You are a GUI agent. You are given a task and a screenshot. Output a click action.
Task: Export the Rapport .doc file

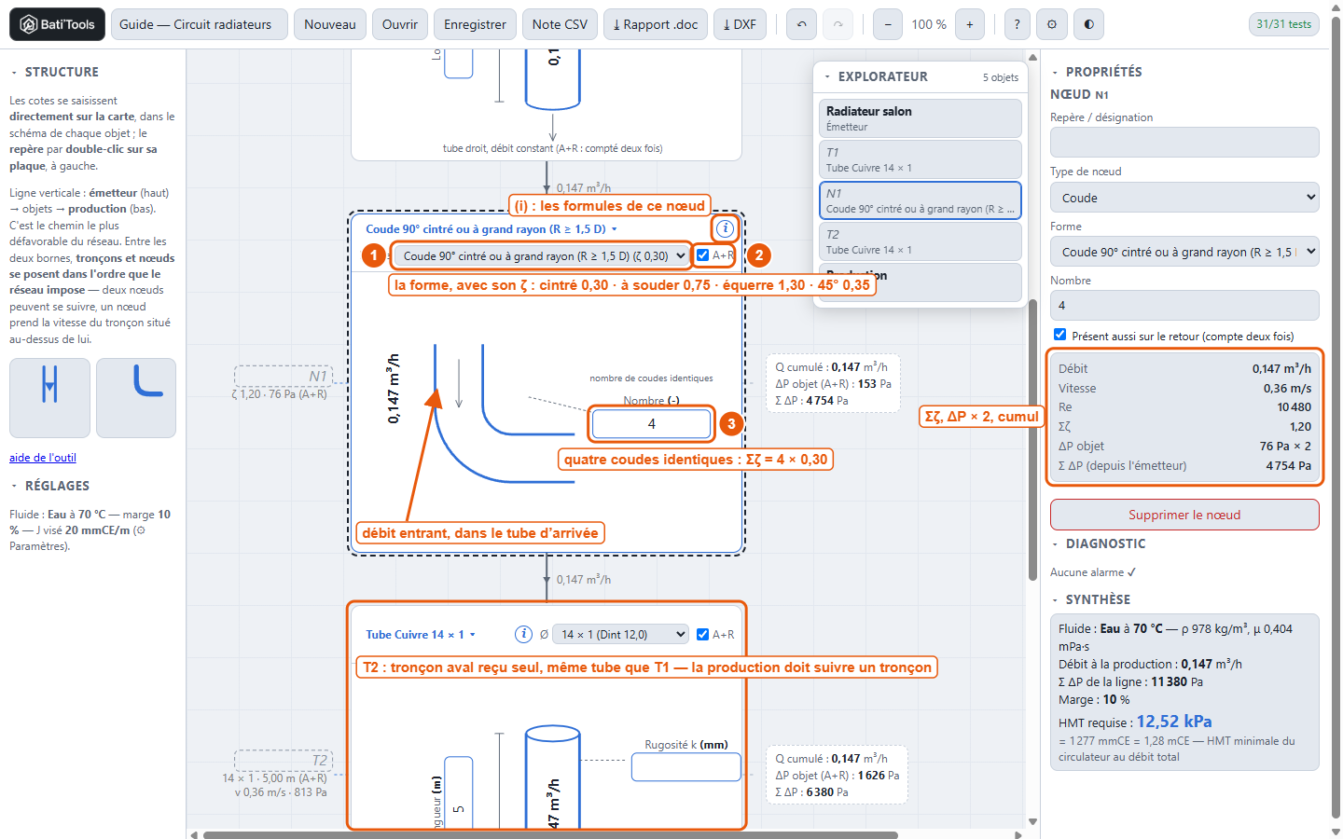(x=656, y=24)
